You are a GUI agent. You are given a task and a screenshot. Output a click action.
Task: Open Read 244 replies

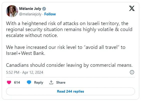click(x=70, y=91)
